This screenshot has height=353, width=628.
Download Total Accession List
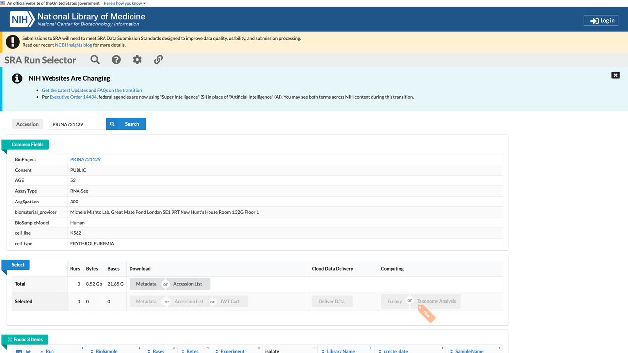point(187,284)
